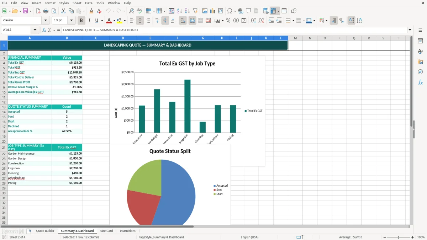Open the Sheet menu
Image resolution: width=427 pixels, height=240 pixels.
pos(77,3)
